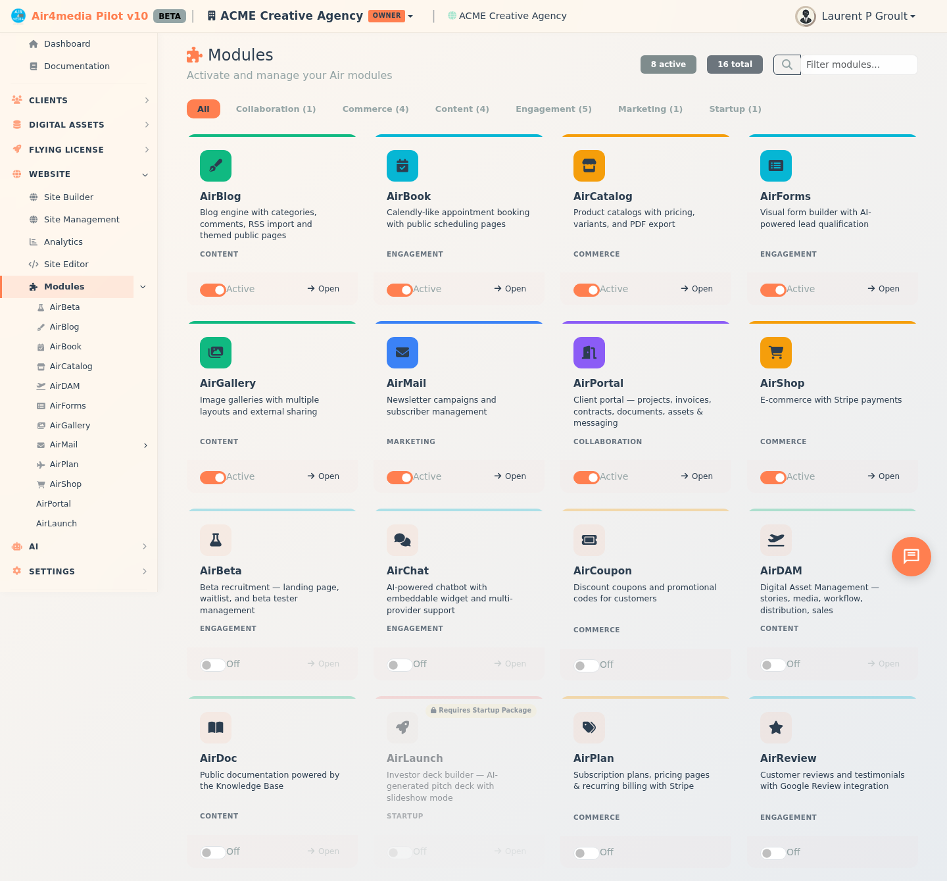This screenshot has height=881, width=947.
Task: Click the AirMail envelope module icon
Action: [402, 353]
